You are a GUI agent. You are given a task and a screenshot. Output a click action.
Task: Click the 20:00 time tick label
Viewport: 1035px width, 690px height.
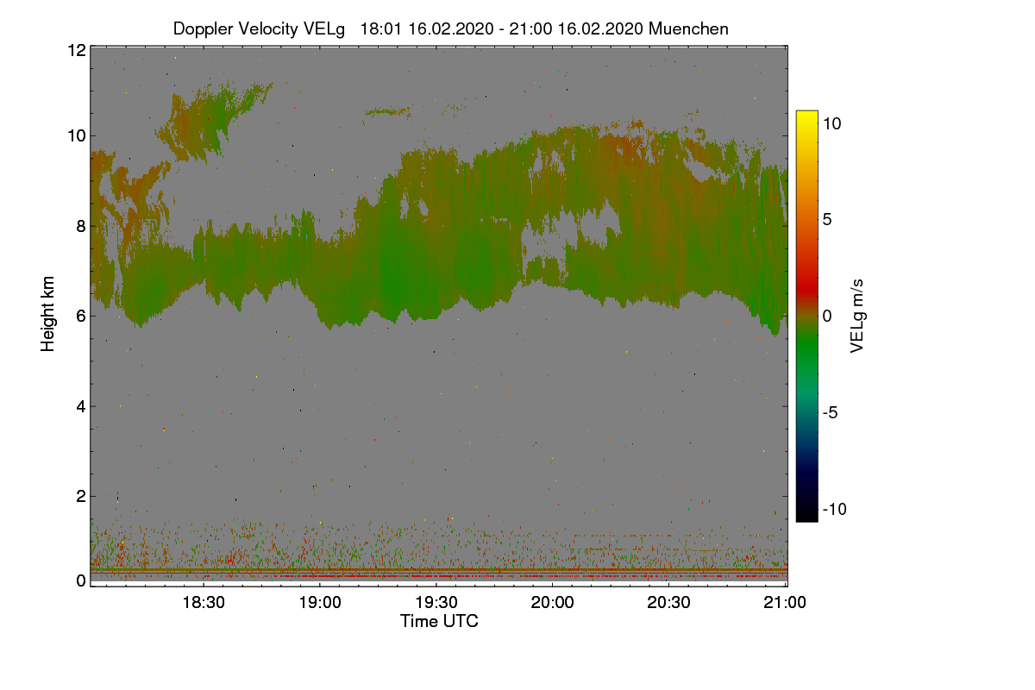coord(552,603)
